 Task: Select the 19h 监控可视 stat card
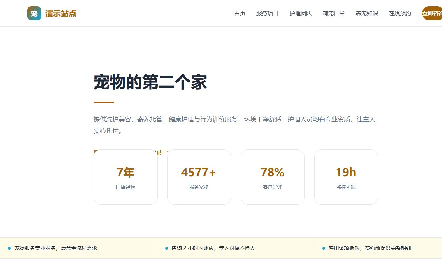click(x=346, y=177)
